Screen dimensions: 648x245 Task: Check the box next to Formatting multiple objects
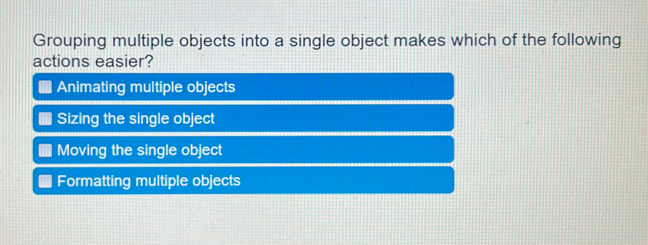tap(45, 181)
